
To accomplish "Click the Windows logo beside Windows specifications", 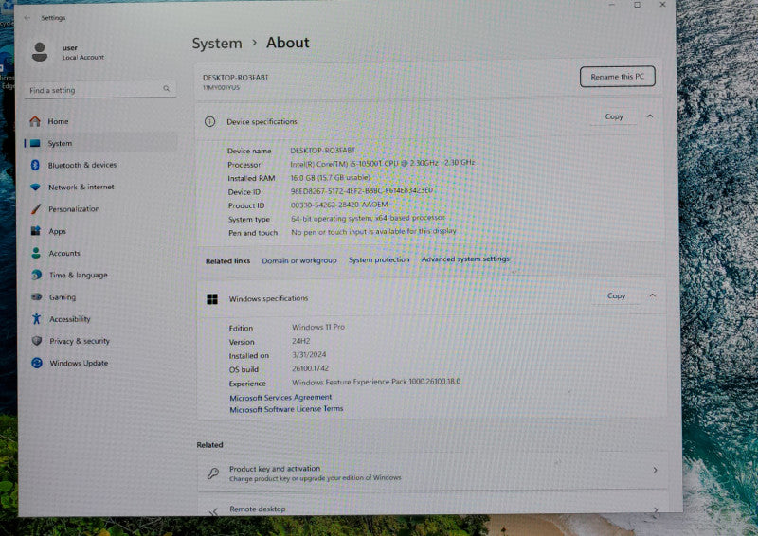I will coord(212,299).
